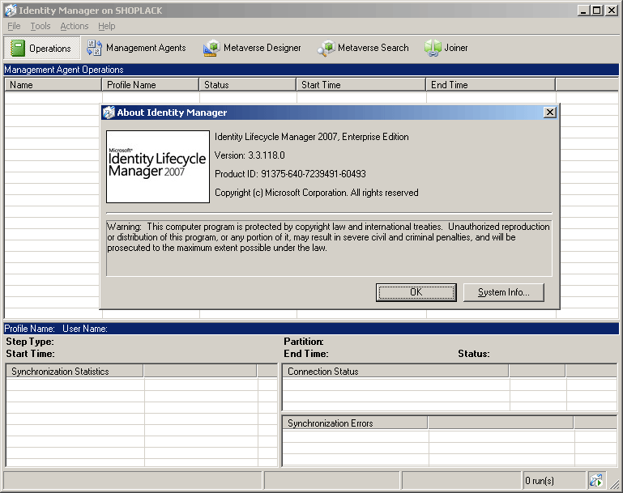This screenshot has height=493, width=623.
Task: Click the Identity Lifecycle Manager 2007 logo
Action: point(158,167)
